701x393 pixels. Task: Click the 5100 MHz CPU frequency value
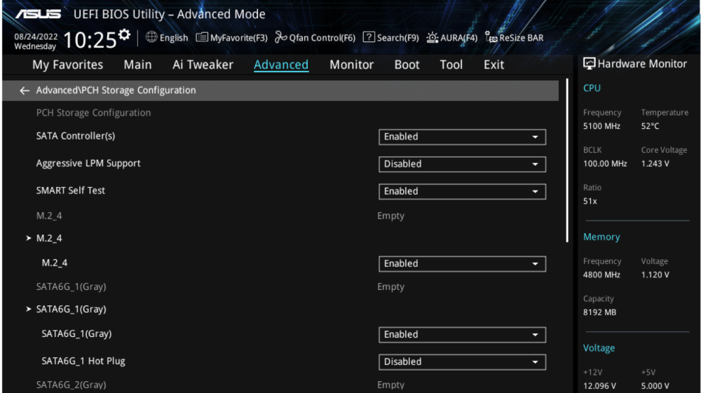tap(601, 126)
